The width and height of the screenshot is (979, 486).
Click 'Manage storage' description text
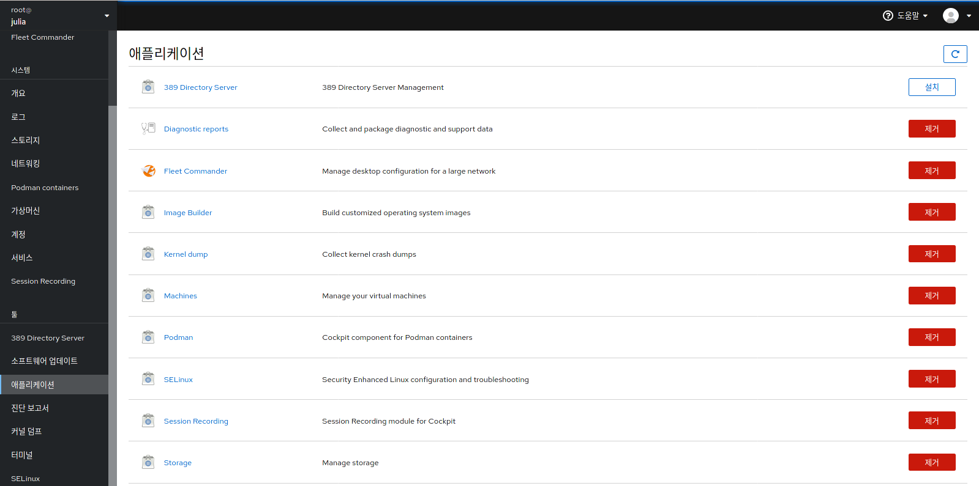click(x=350, y=463)
